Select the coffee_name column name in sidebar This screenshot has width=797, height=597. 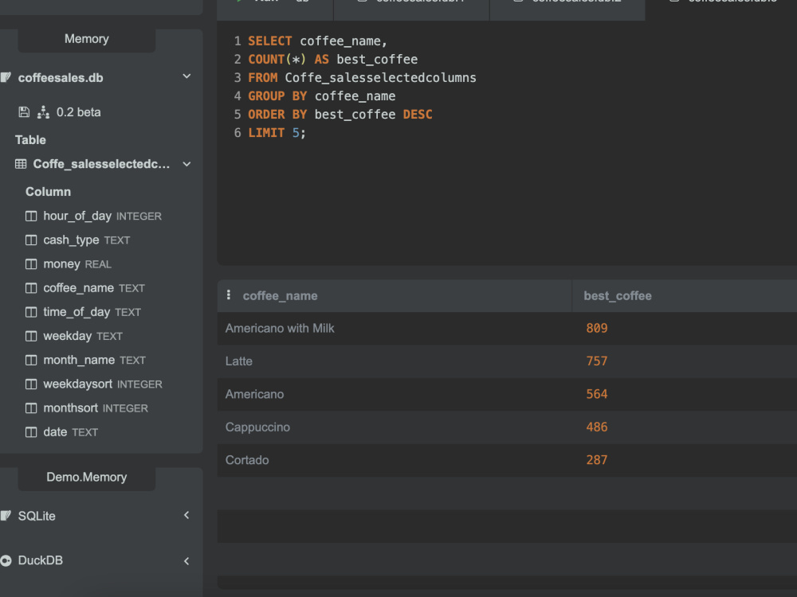[78, 288]
